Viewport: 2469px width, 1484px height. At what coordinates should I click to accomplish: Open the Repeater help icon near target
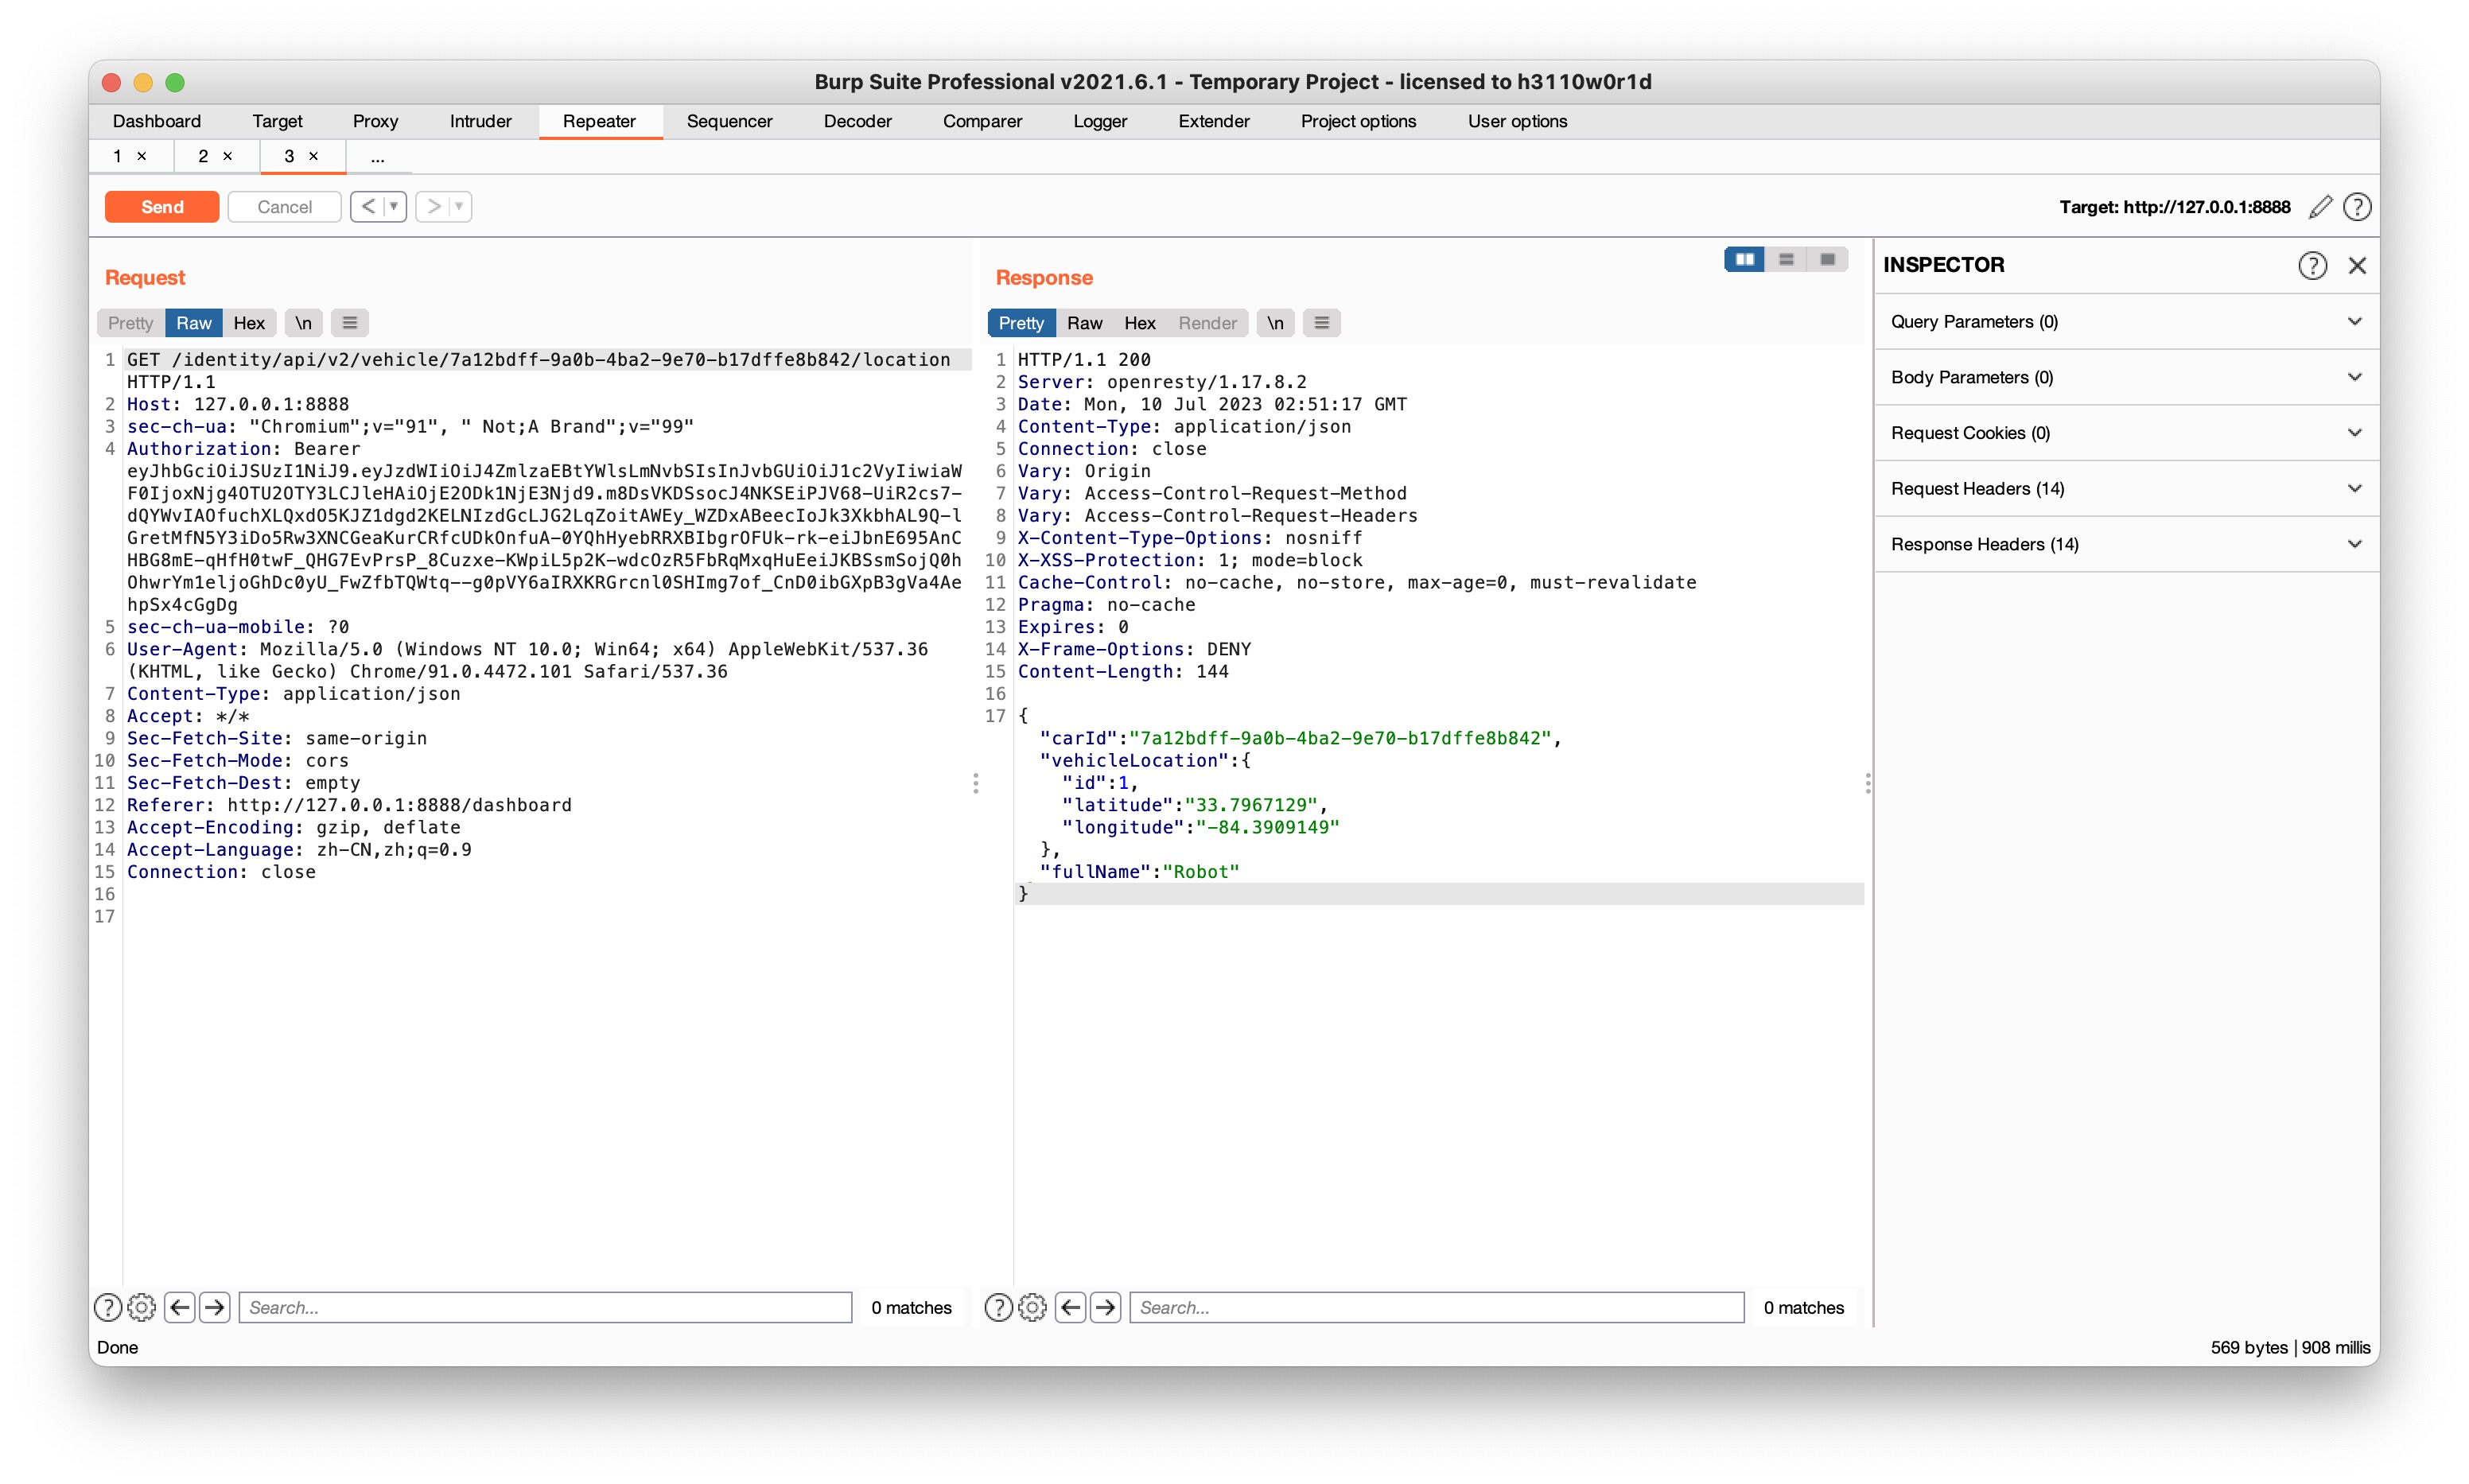2357,207
